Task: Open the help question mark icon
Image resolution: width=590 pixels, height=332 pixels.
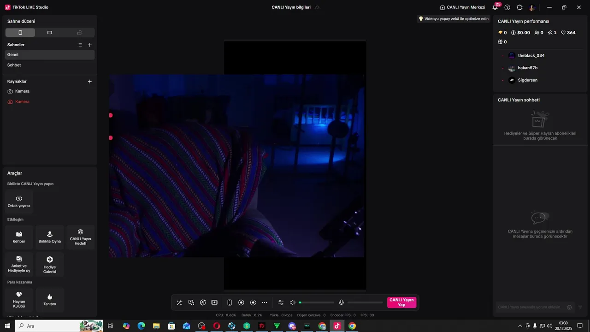Action: (x=507, y=7)
